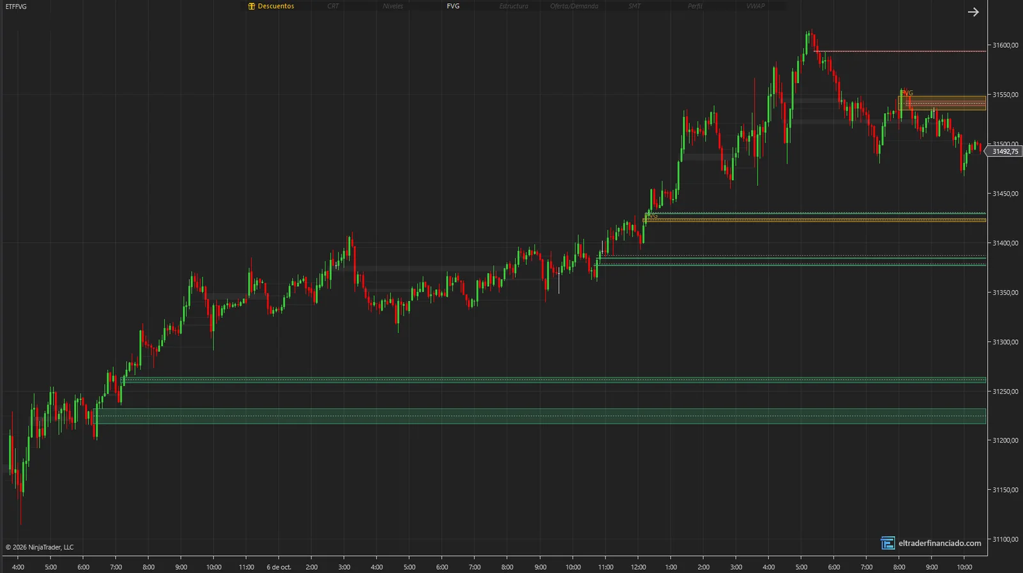Screen dimensions: 1023x573
Task: Click the 31350,00 price axis label
Action: (1005, 293)
